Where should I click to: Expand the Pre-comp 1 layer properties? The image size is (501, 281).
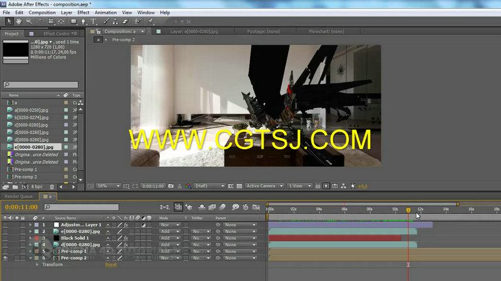[31, 252]
